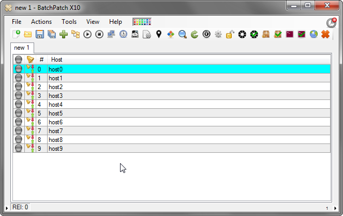
Task: Open the Help menu
Action: [x=115, y=22]
